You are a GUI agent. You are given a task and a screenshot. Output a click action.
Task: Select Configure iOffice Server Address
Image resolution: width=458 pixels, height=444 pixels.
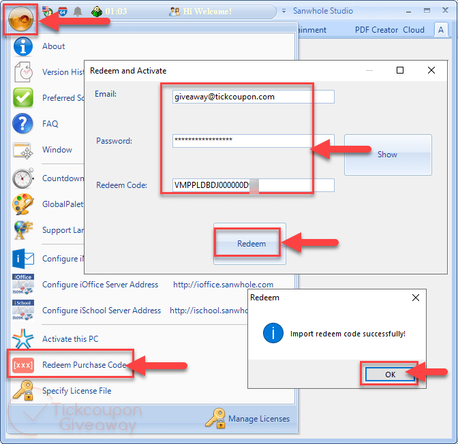tap(100, 285)
